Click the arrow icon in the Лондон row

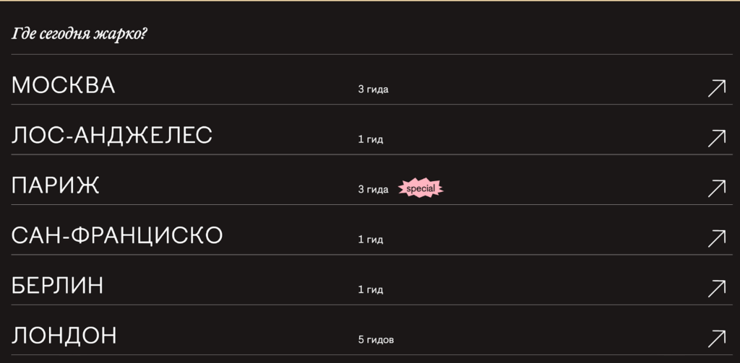[x=716, y=338]
